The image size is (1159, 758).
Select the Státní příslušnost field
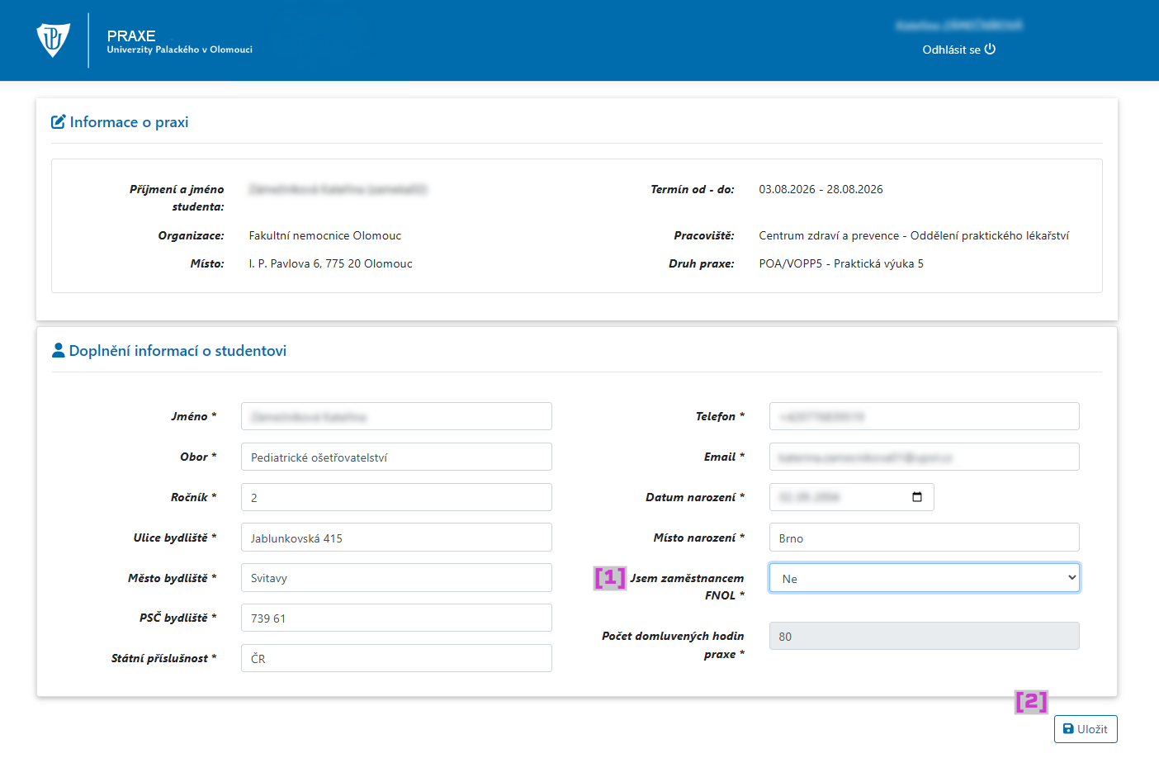(396, 659)
